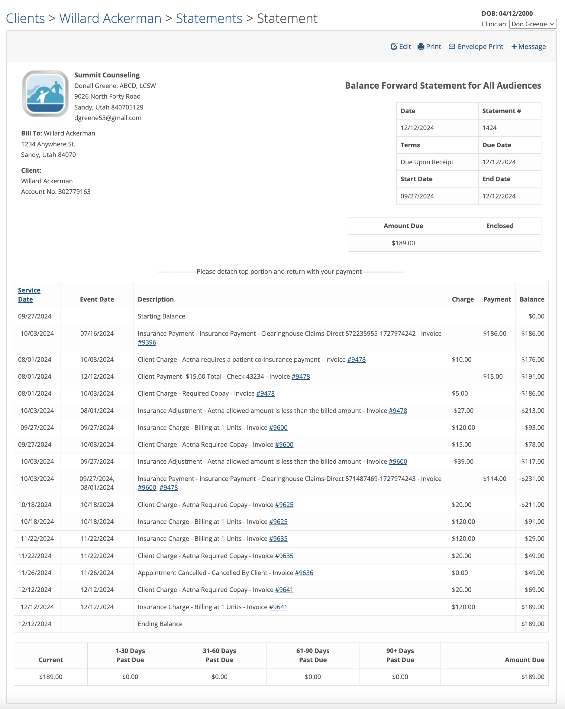
Task: Click the Summit Counseling logo image
Action: tap(45, 94)
